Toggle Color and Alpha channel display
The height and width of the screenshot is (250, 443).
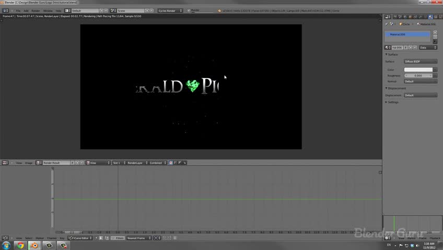point(171,162)
